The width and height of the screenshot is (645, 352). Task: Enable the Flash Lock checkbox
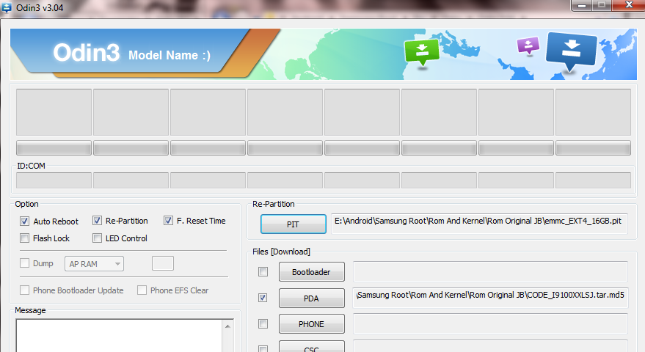pyautogui.click(x=25, y=238)
